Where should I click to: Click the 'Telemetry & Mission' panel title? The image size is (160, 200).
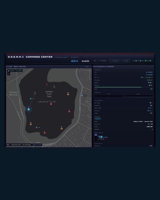tap(105, 67)
